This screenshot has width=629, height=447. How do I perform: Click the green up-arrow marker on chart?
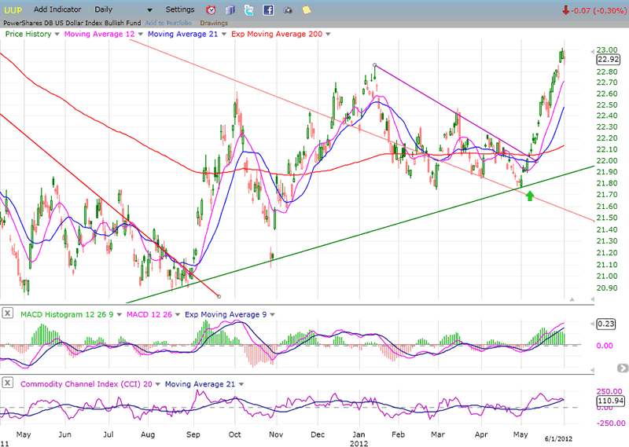click(530, 194)
